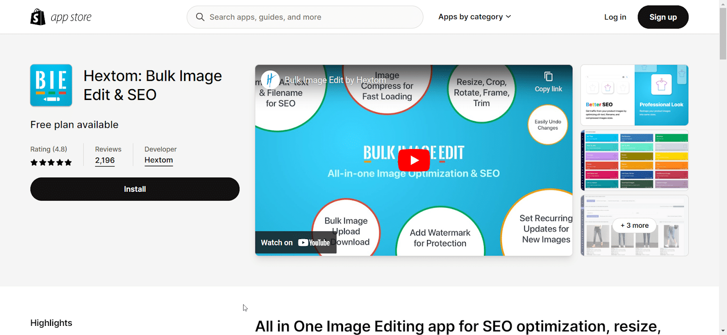Click the search magnifier icon

[x=200, y=17]
